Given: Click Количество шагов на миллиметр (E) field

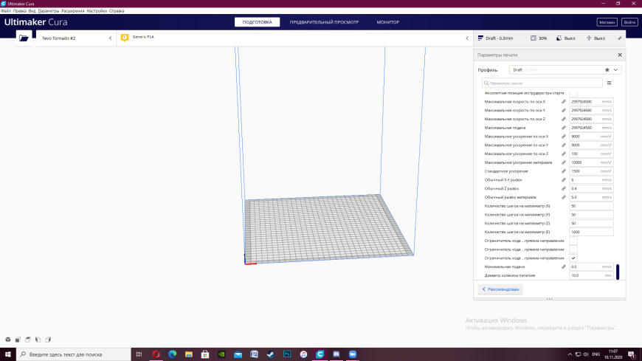Looking at the screenshot, I should pos(591,232).
